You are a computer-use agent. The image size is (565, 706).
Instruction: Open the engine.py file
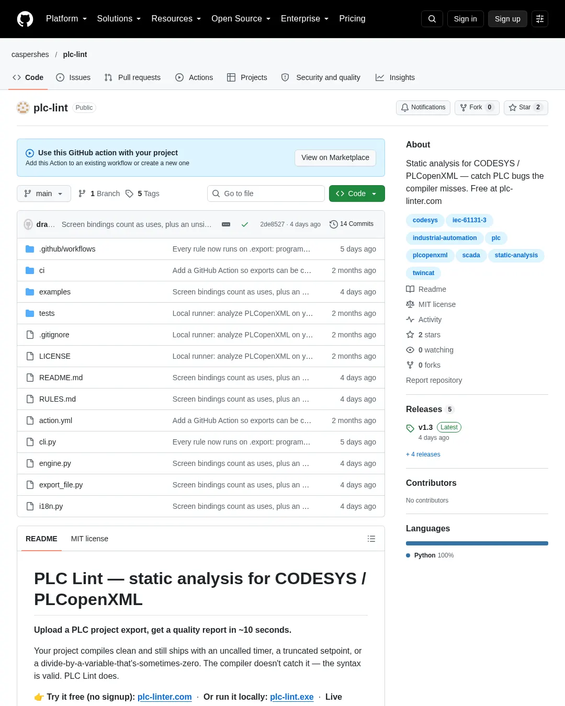coord(55,463)
